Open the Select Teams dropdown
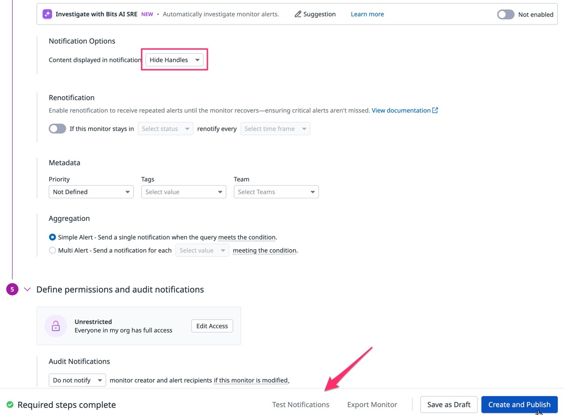This screenshot has width=564, height=415. point(276,192)
